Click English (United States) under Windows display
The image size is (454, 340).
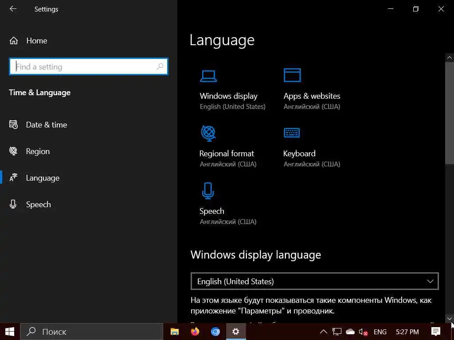point(232,106)
